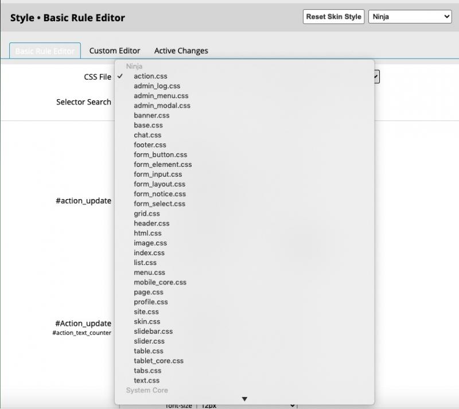Switch to the Active Changes tab
Image resolution: width=459 pixels, height=409 pixels.
pos(181,50)
